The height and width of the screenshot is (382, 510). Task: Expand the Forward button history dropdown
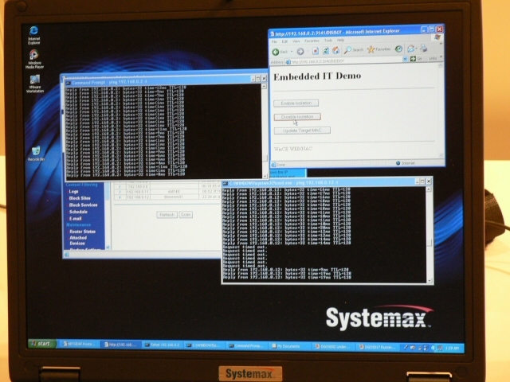pos(308,51)
